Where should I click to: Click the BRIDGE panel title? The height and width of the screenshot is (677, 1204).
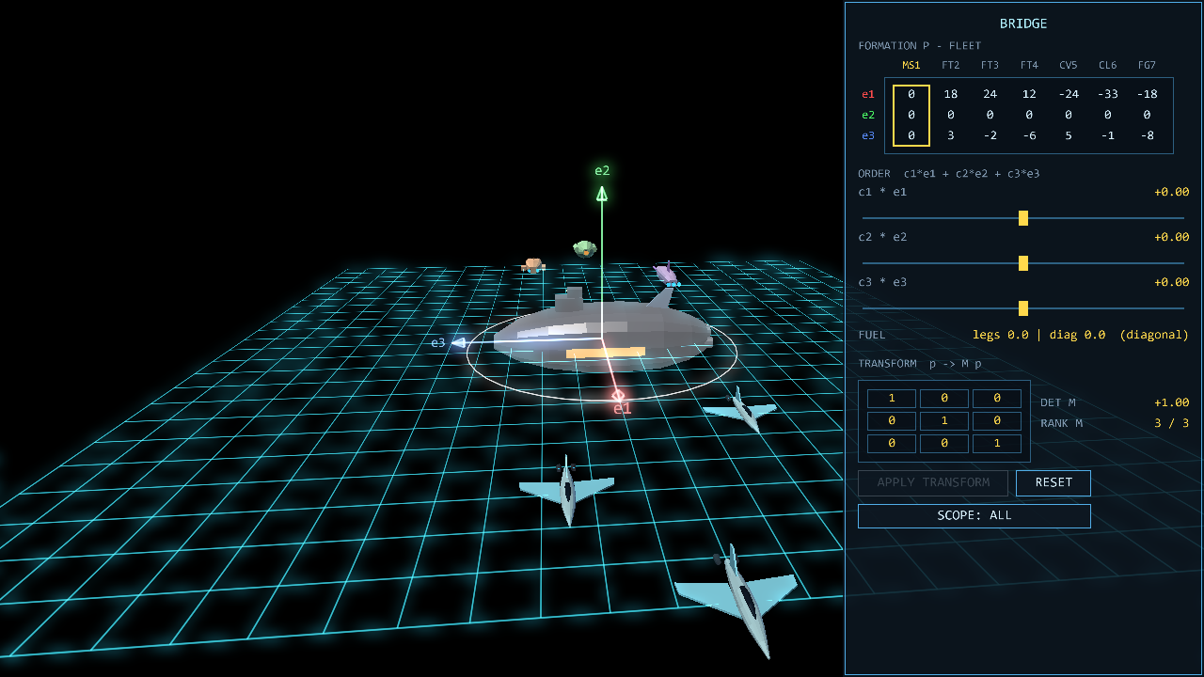coord(1023,24)
